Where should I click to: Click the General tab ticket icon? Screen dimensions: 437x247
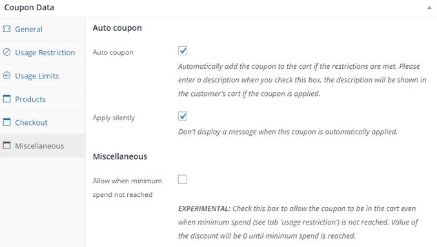(x=6, y=29)
